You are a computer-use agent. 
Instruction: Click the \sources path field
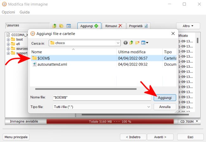[x=28, y=26]
